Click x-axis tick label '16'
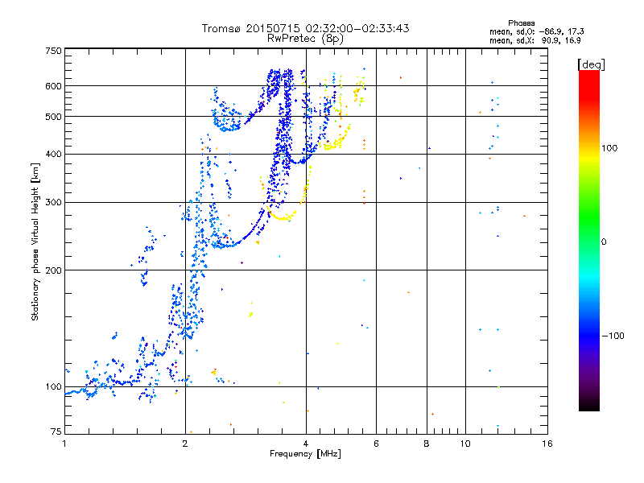Viewport: 644px width, 483px height. pyautogui.click(x=547, y=444)
